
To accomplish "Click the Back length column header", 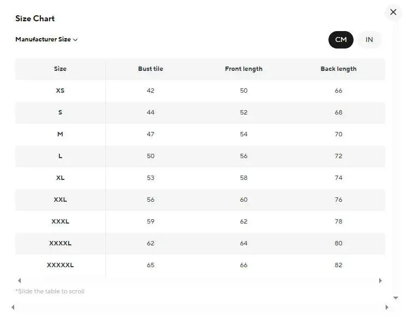I will tap(338, 69).
